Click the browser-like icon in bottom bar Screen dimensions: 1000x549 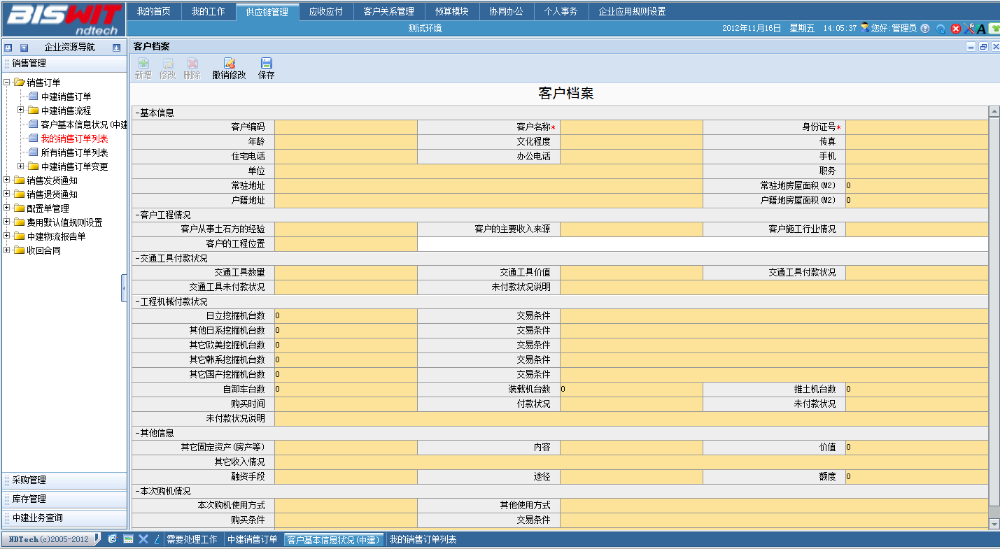[x=113, y=539]
